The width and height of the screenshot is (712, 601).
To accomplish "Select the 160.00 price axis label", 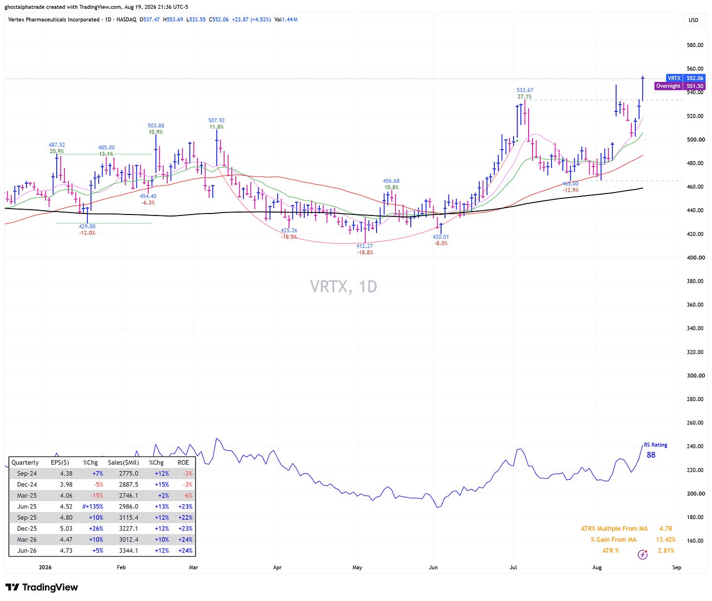I will (695, 541).
